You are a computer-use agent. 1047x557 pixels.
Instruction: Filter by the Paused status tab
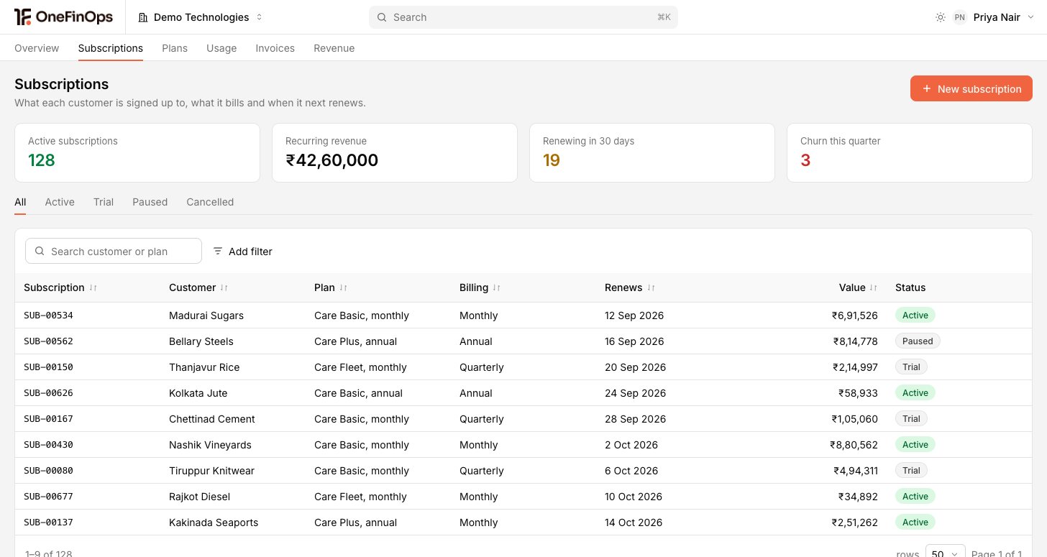150,202
